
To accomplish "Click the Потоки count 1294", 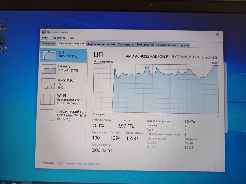I will point(115,138).
